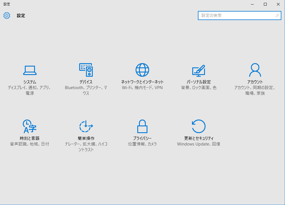Close the 設定 window

point(278,4)
